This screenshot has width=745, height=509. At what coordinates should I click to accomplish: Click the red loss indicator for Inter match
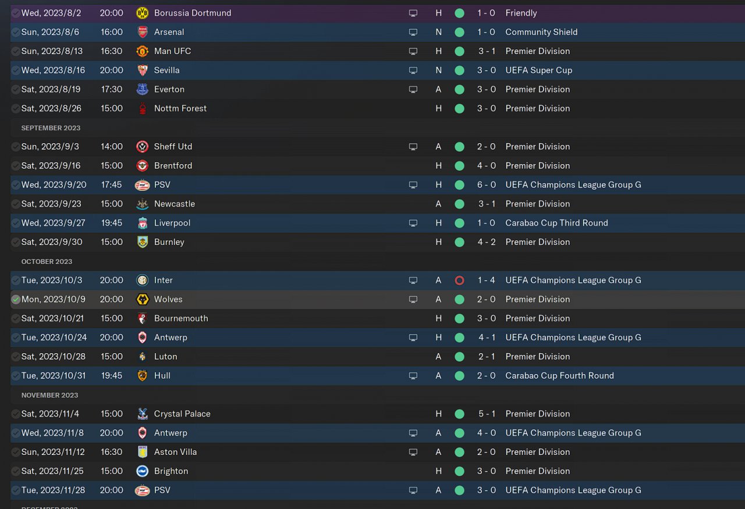click(459, 280)
